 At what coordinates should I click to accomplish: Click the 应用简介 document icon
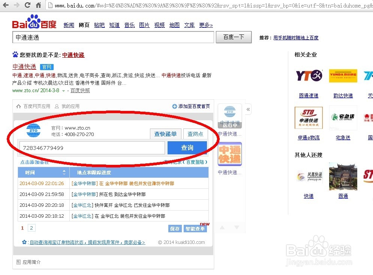18,262
